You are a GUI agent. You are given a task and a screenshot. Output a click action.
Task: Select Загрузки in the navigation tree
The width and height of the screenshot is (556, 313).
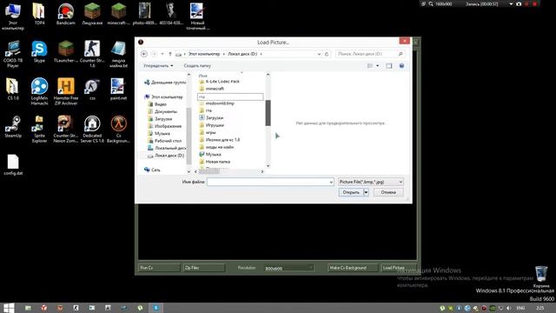(160, 119)
